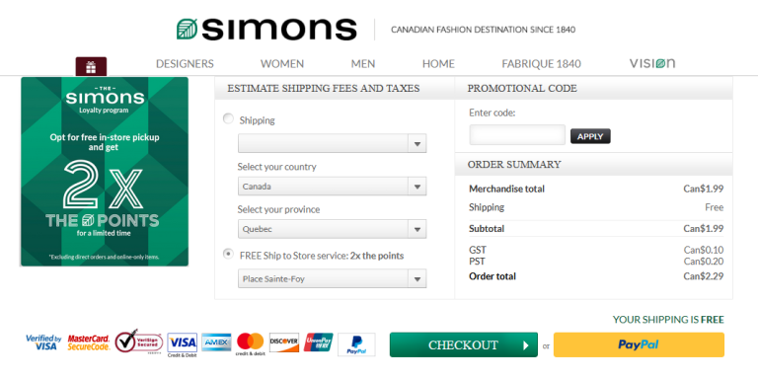Click the promotional code input field
The width and height of the screenshot is (758, 380).
pos(517,135)
